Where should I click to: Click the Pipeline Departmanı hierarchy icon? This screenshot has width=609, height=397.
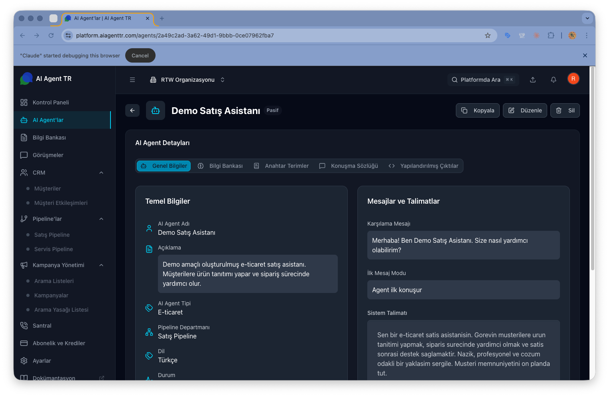149,332
